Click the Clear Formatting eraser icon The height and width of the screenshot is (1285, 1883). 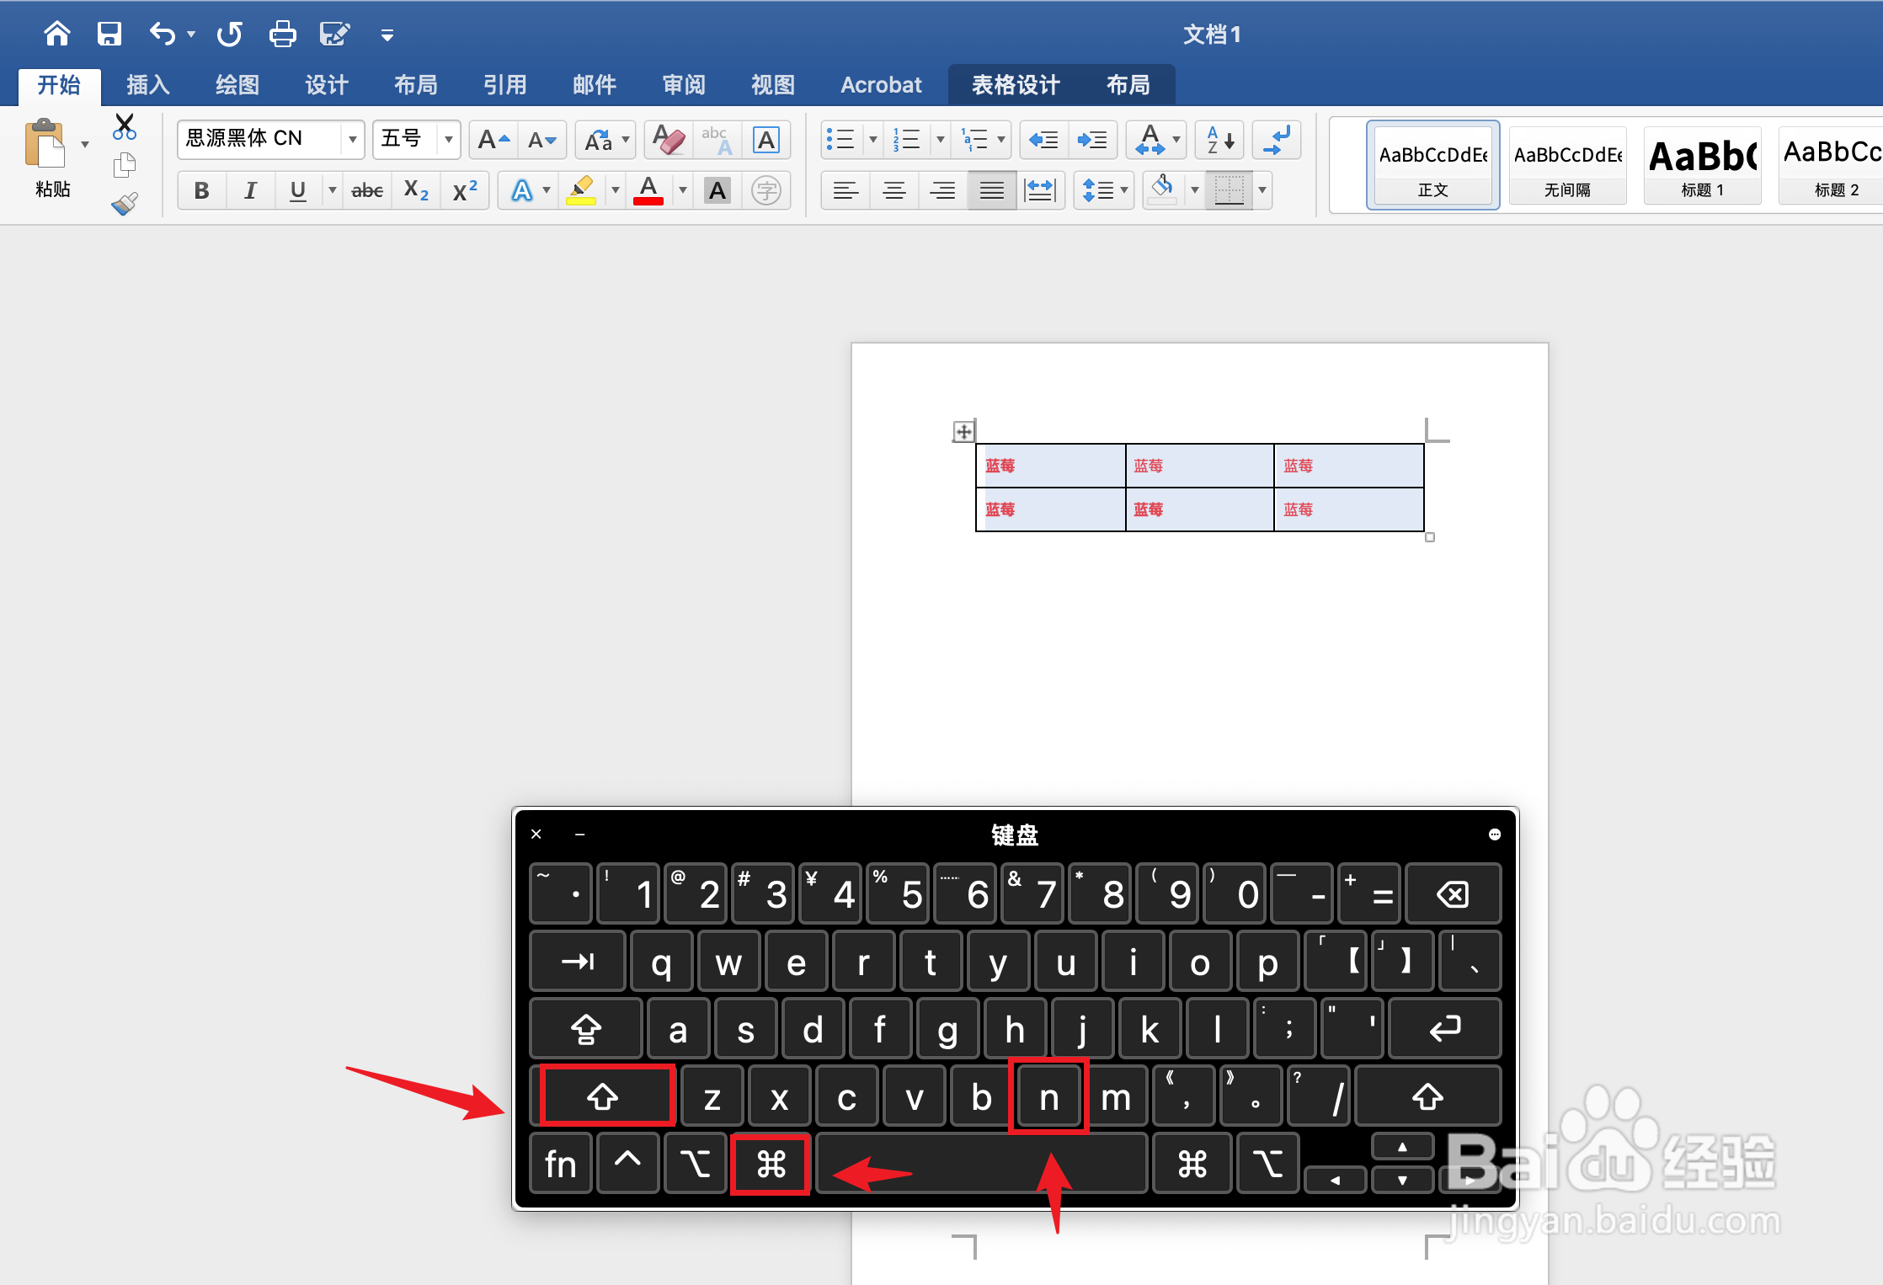[669, 140]
